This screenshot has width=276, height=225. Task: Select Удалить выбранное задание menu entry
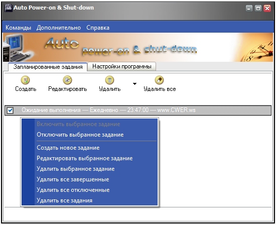[x=89, y=169]
